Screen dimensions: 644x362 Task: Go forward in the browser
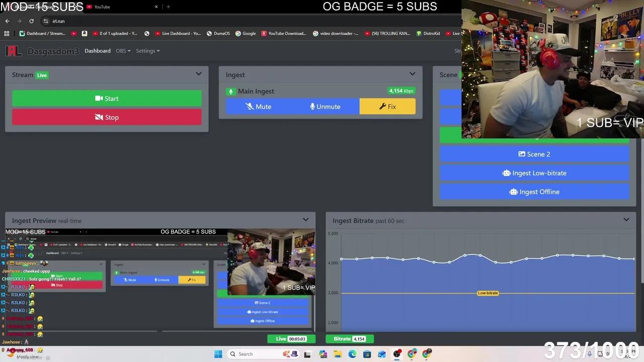[x=19, y=21]
